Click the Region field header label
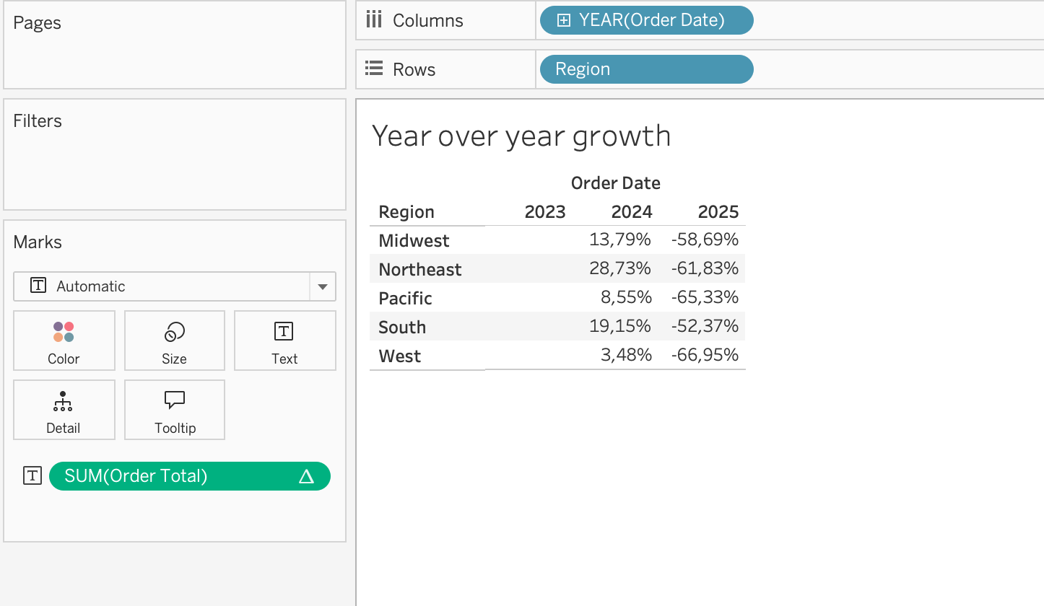This screenshot has height=606, width=1044. point(406,212)
